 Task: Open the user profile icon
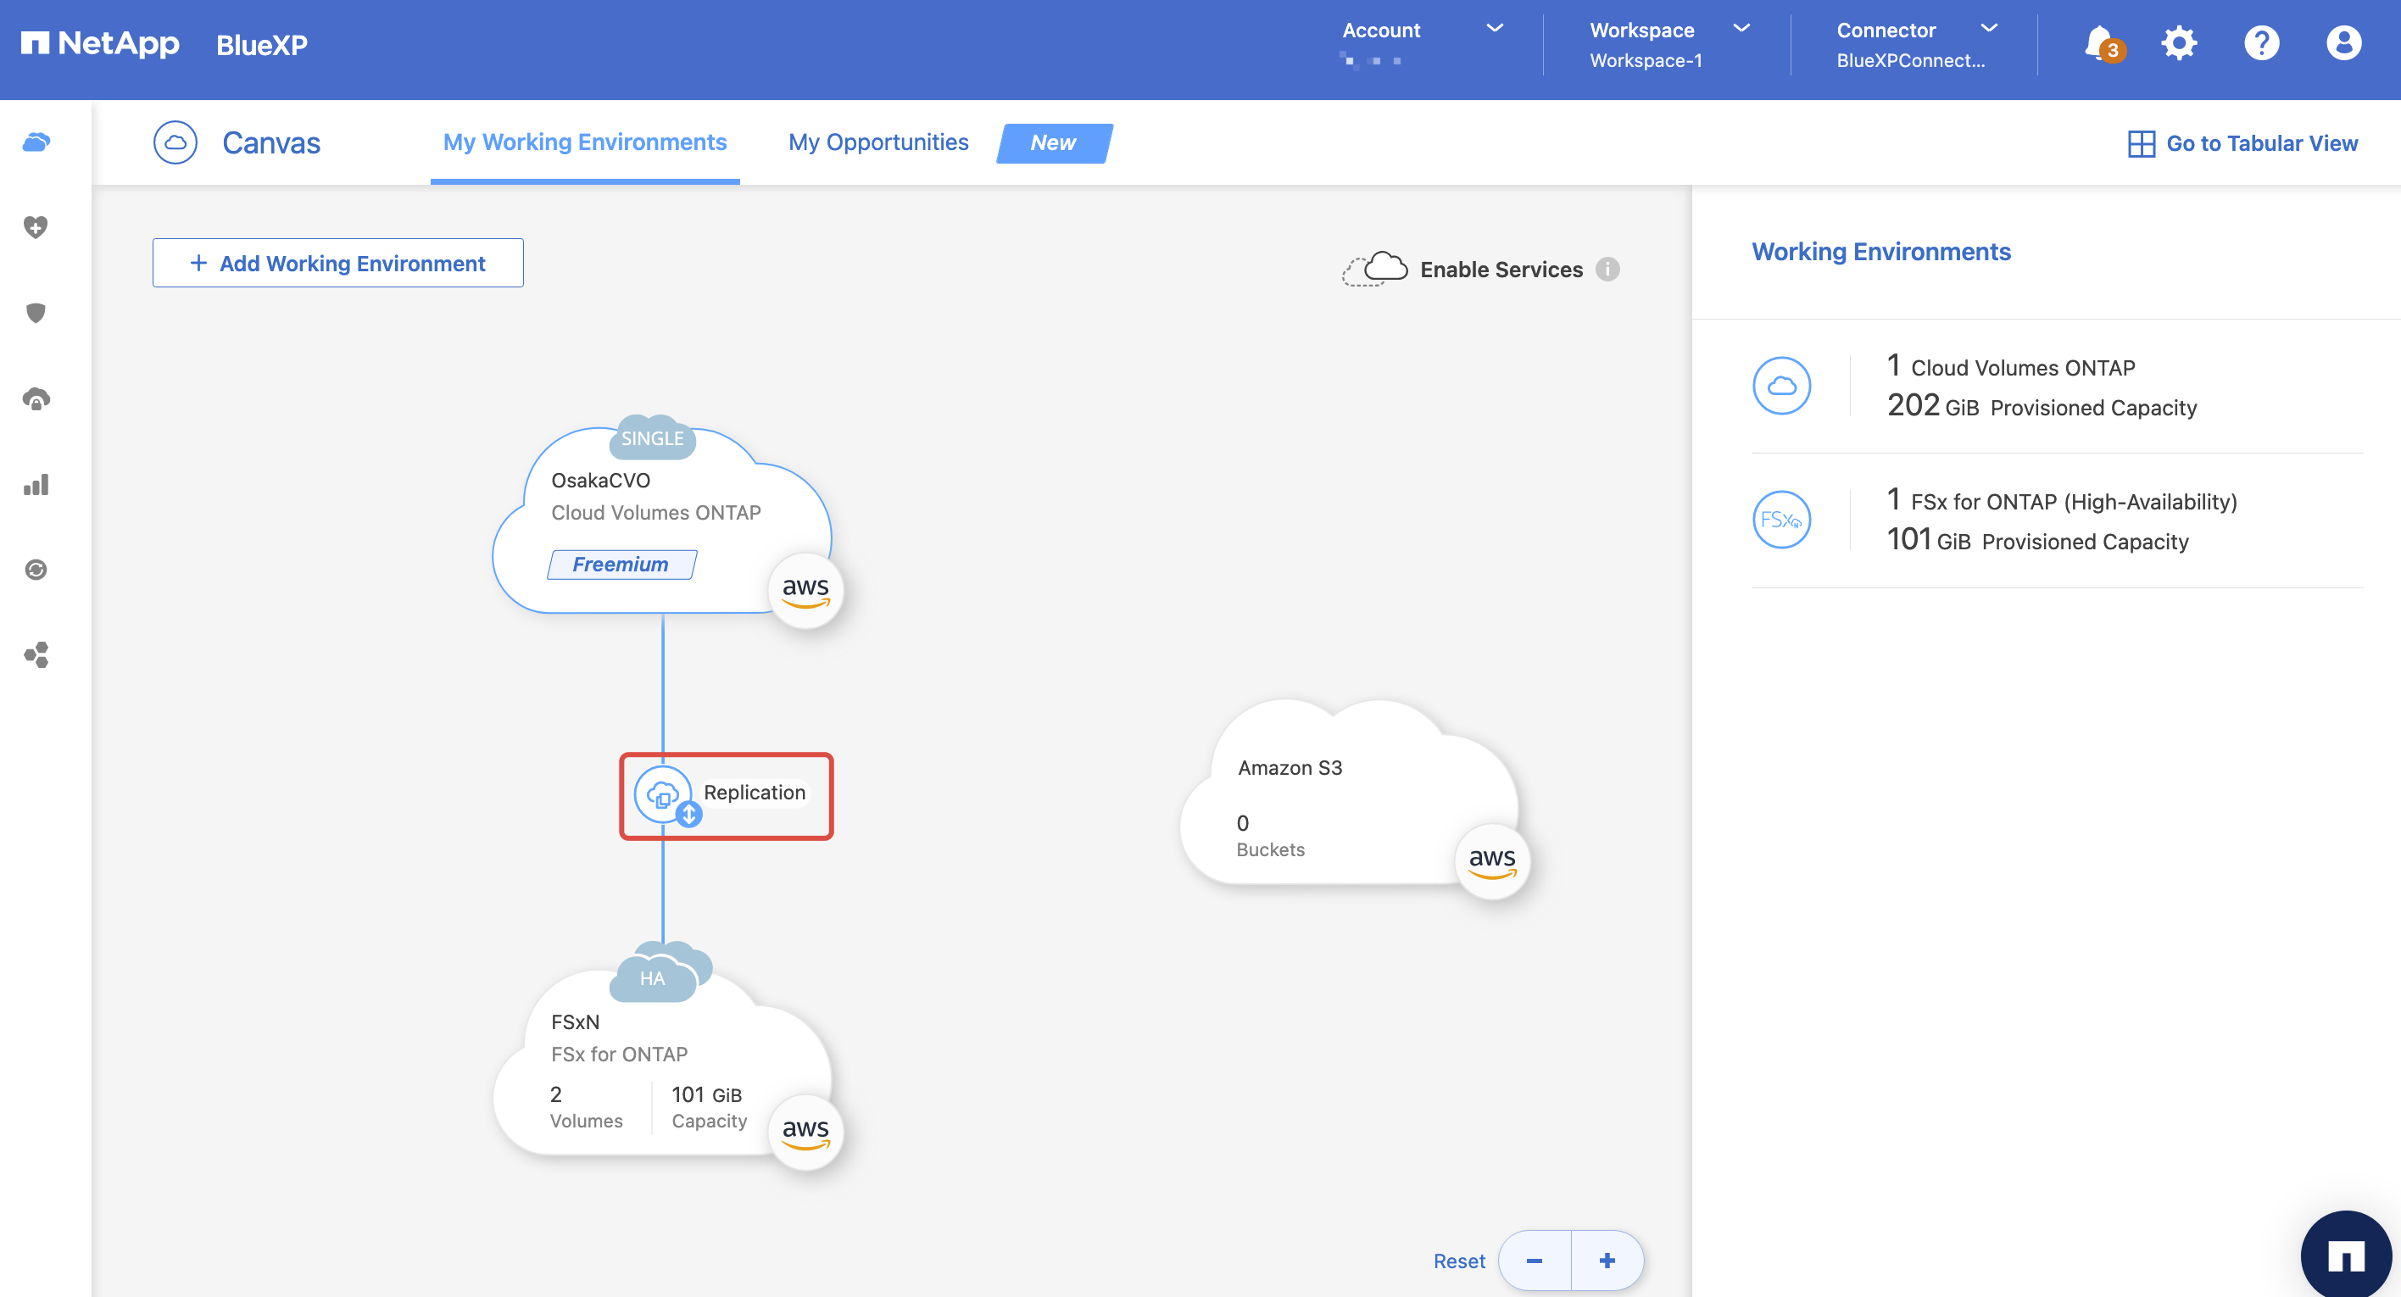pos(2343,43)
